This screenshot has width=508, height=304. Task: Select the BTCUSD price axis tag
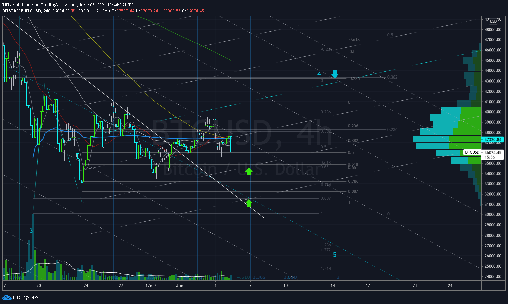[x=472, y=152]
